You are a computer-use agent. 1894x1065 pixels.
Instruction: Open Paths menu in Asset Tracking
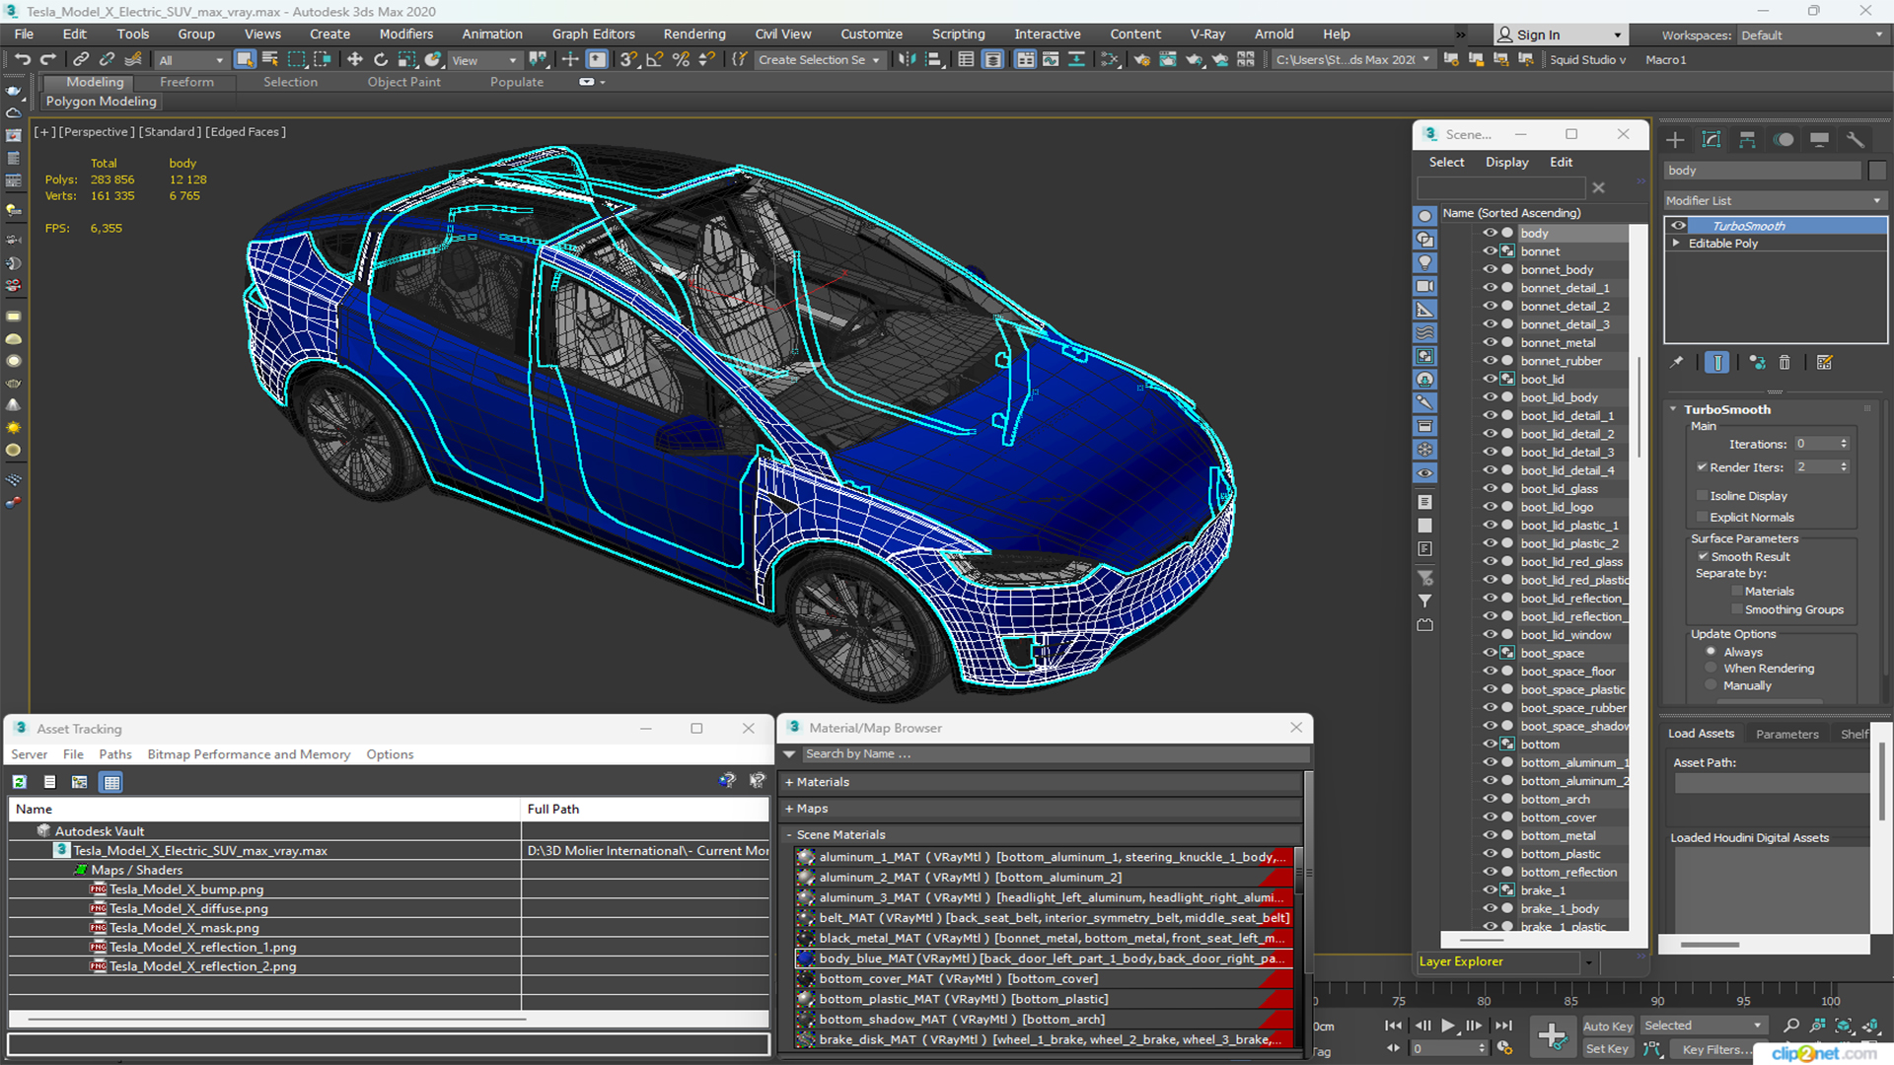pos(114,754)
